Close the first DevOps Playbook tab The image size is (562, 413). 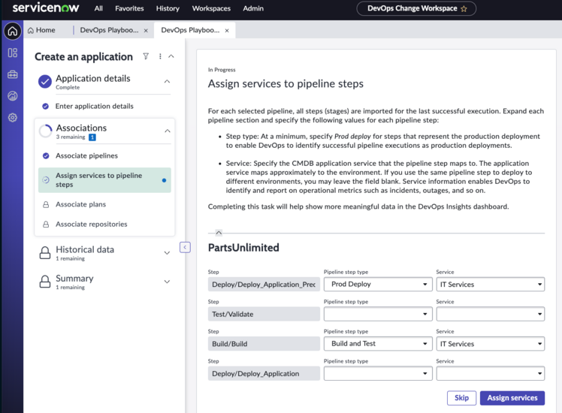(x=146, y=31)
